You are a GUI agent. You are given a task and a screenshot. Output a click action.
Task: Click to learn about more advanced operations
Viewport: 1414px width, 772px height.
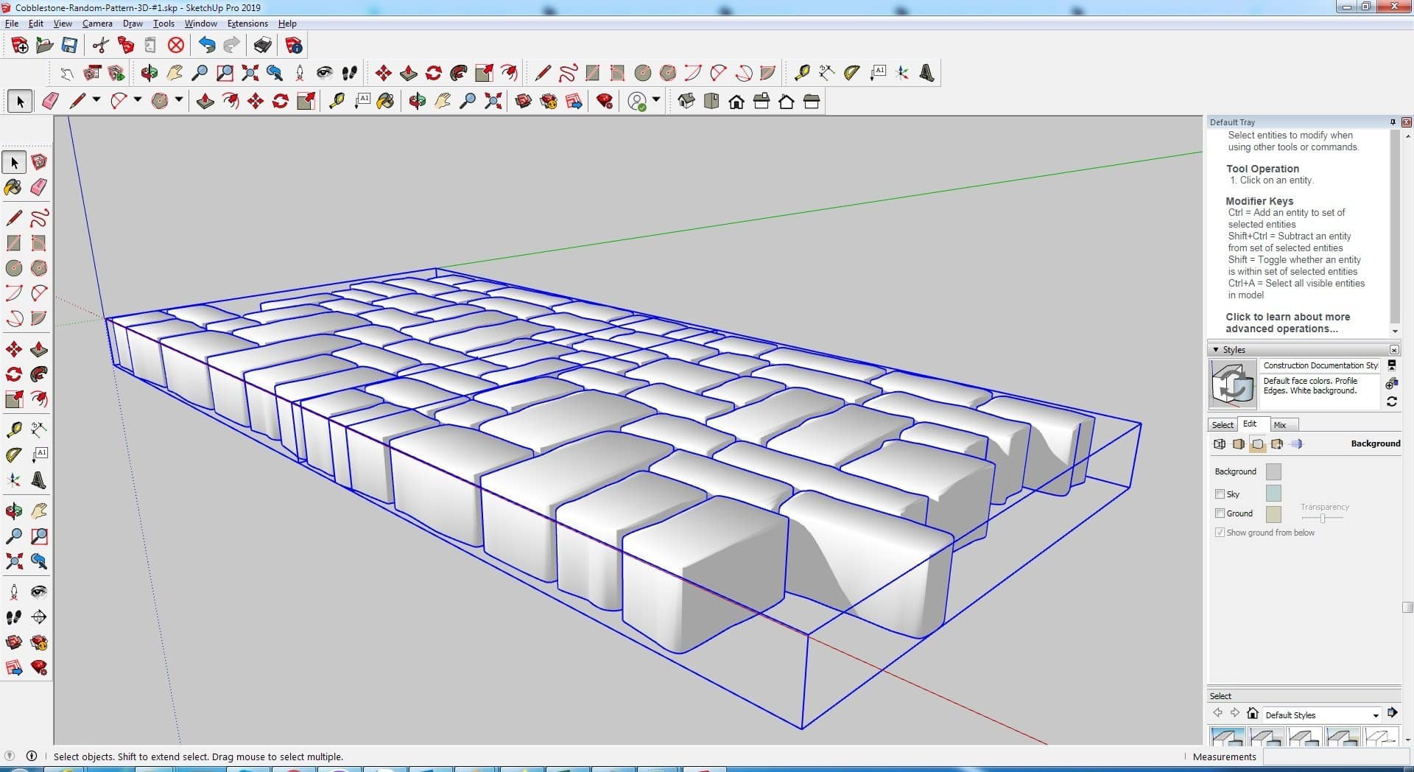coord(1287,323)
